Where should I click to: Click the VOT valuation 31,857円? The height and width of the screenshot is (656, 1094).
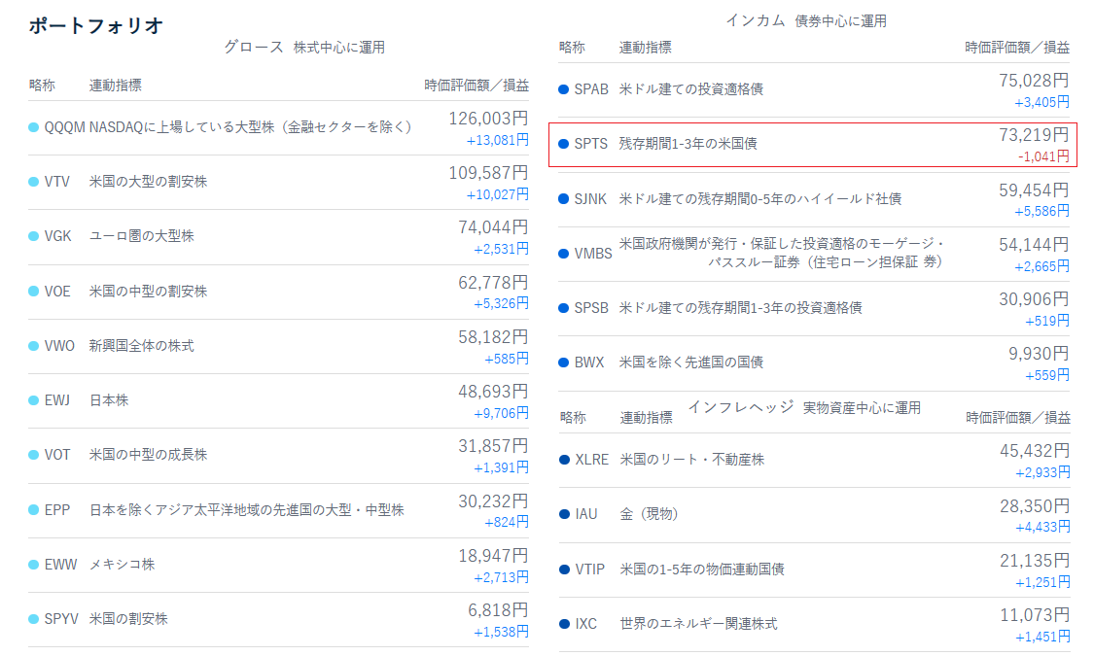pos(493,446)
